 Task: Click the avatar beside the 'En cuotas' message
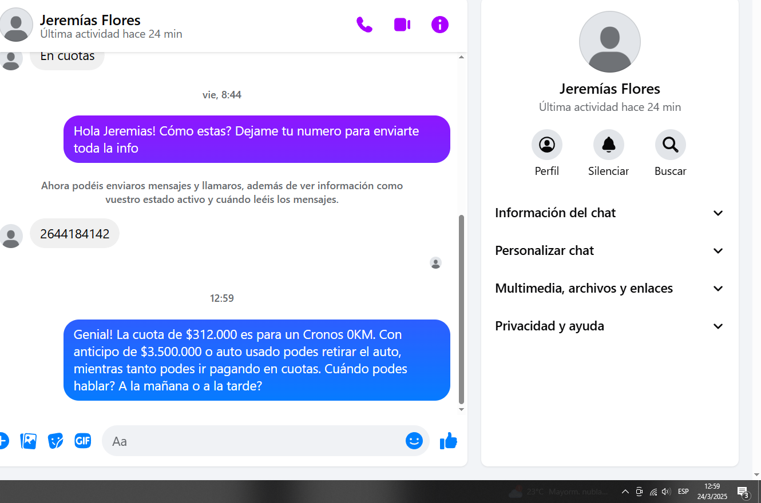[x=11, y=59]
